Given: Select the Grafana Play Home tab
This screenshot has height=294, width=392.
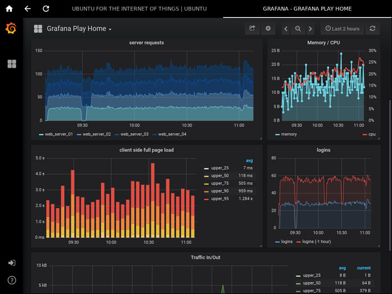Looking at the screenshot, I should (x=307, y=9).
